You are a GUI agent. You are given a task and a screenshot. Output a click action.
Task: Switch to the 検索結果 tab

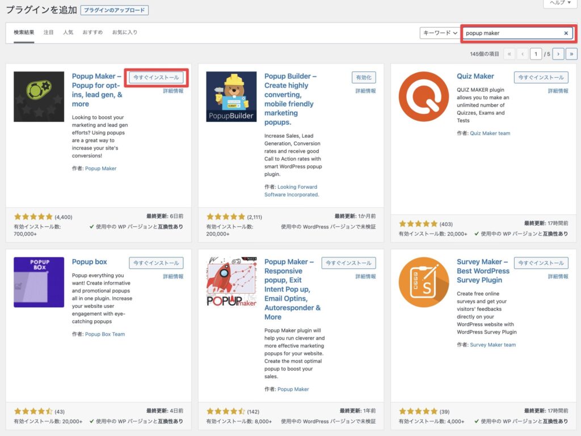(24, 32)
